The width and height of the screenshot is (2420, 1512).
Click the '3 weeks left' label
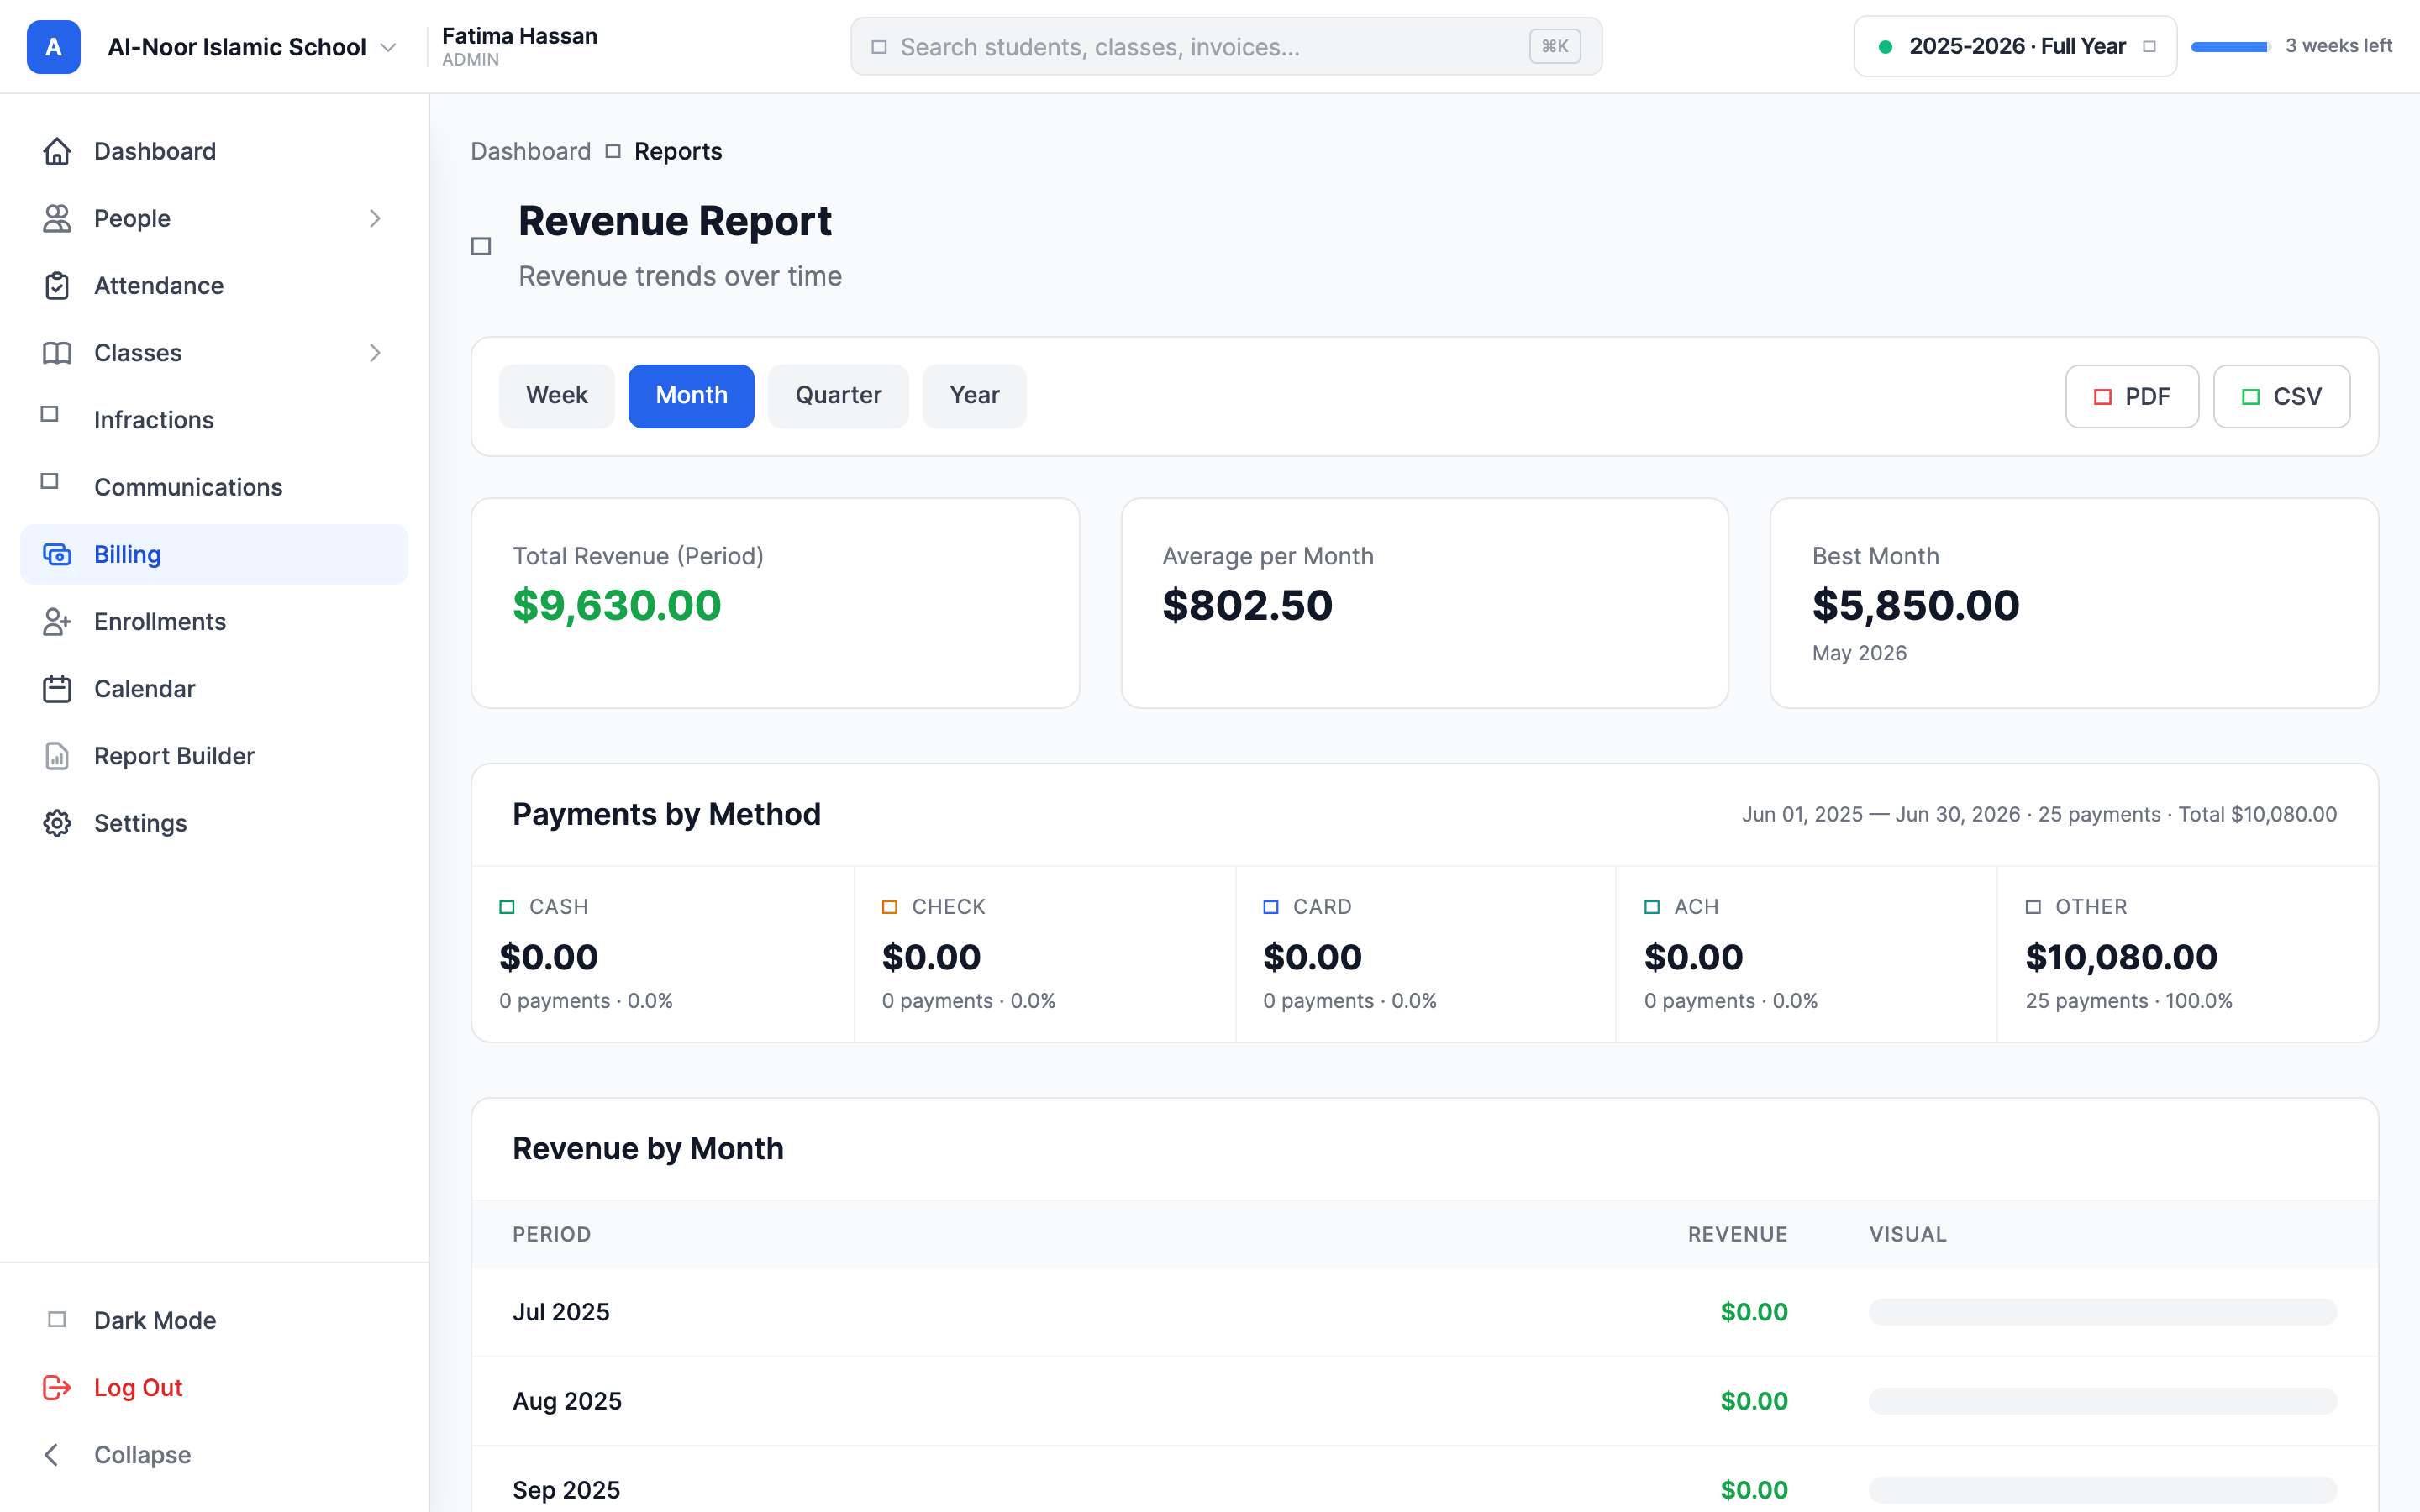[x=2338, y=46]
